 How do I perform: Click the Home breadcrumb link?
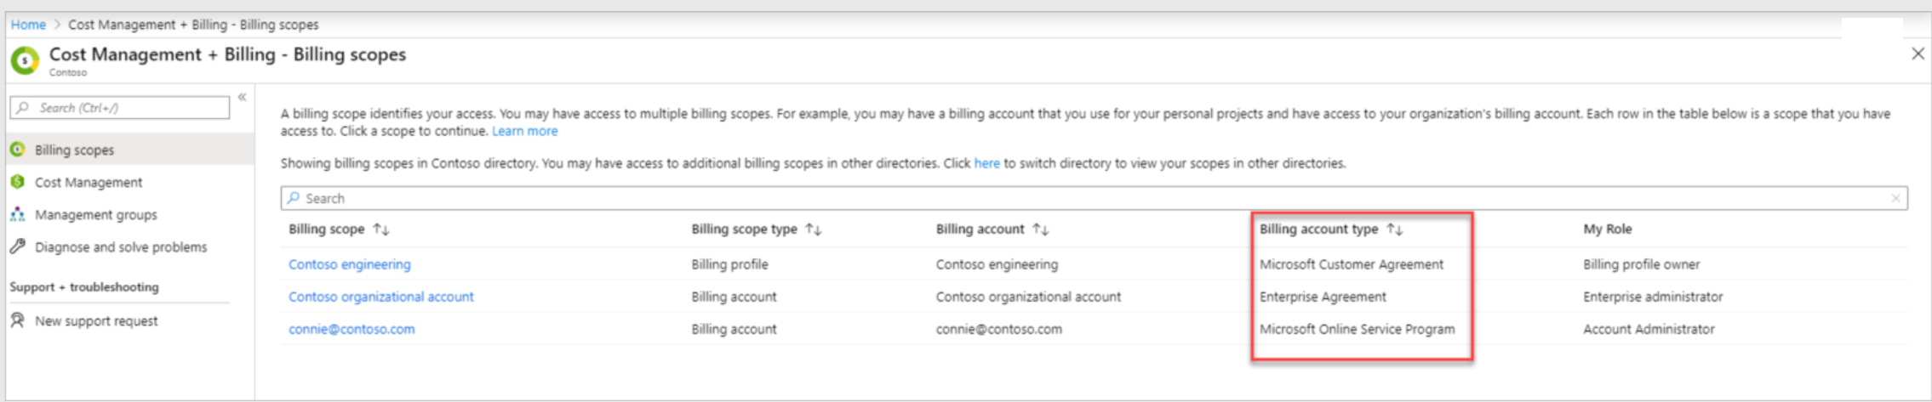28,25
